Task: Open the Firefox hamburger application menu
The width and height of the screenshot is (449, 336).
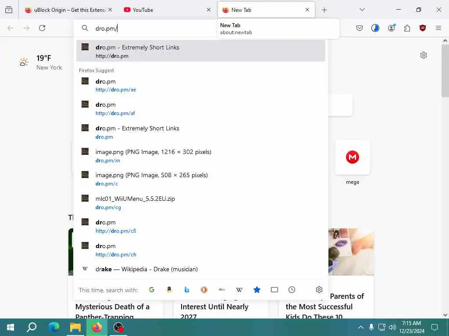Action: tap(438, 28)
